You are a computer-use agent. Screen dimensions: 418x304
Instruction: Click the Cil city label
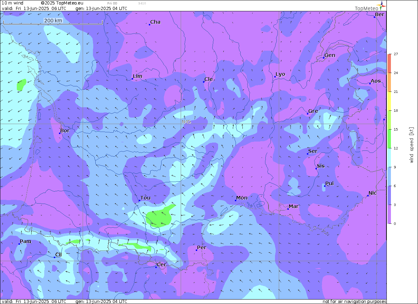pyautogui.click(x=59, y=254)
